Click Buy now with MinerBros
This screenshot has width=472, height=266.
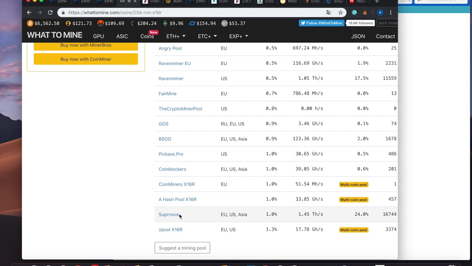pyautogui.click(x=86, y=45)
